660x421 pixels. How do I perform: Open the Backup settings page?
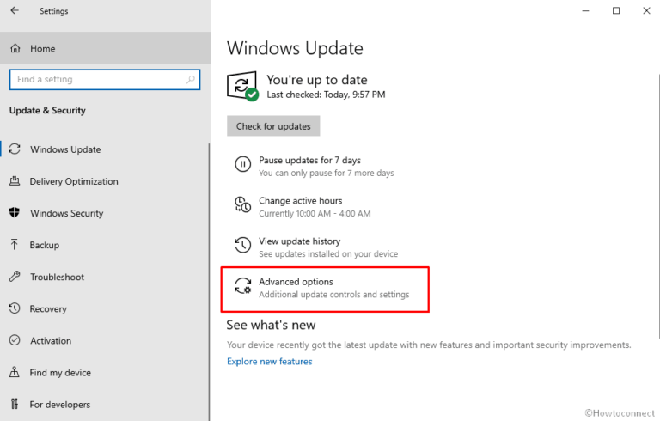(x=104, y=245)
